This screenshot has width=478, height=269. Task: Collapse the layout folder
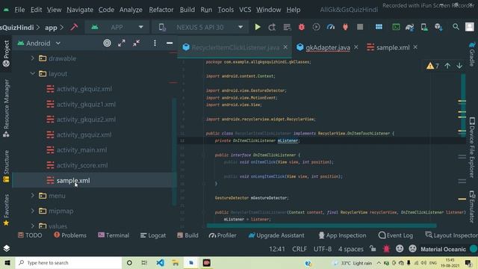[32, 73]
